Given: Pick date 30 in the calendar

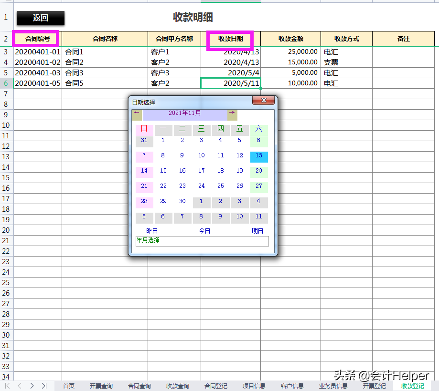Looking at the screenshot, I should click(x=182, y=203).
